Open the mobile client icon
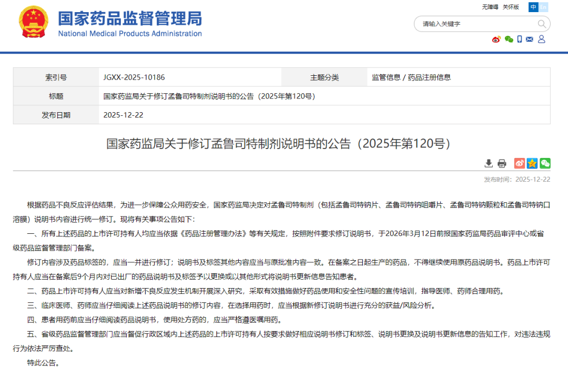The height and width of the screenshot is (376, 568). [520, 39]
